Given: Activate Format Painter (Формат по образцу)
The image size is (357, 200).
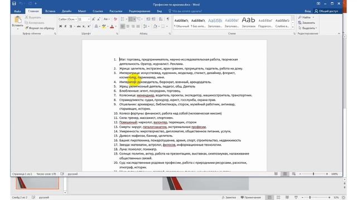Looking at the screenshot, I should tap(40, 28).
